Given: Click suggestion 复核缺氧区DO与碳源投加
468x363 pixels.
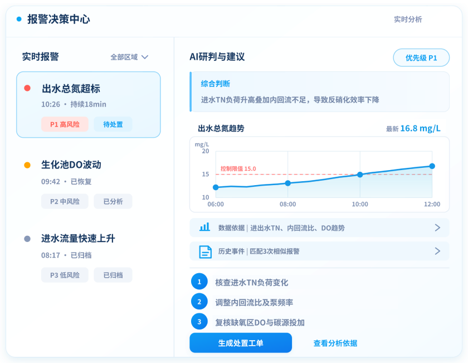Looking at the screenshot, I should click(x=260, y=322).
